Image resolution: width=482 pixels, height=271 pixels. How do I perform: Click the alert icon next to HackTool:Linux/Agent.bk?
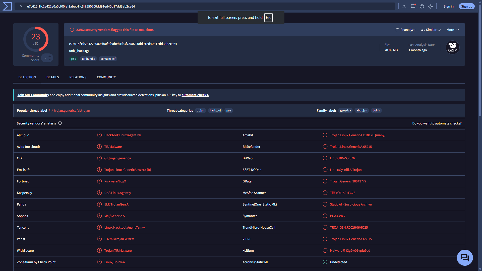[99, 135]
